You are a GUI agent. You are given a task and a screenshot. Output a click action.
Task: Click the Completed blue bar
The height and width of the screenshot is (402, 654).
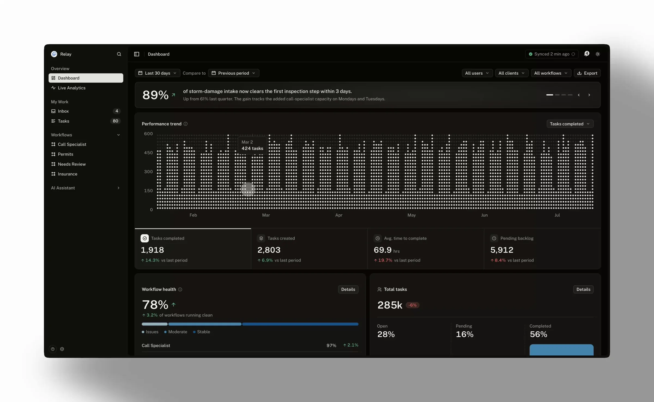561,350
